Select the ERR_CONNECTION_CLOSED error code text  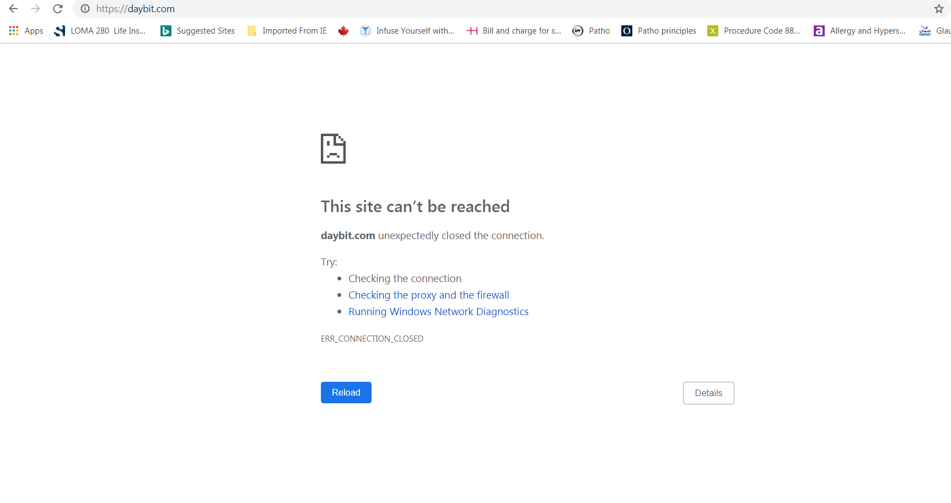pos(372,339)
